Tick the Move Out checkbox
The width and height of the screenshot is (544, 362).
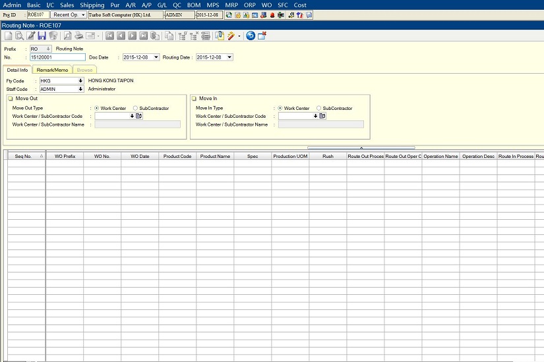(x=10, y=98)
